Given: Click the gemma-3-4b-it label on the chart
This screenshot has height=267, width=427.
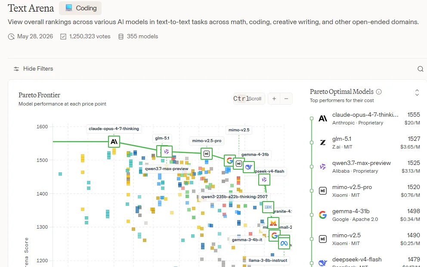Looking at the screenshot, I should [247, 240].
